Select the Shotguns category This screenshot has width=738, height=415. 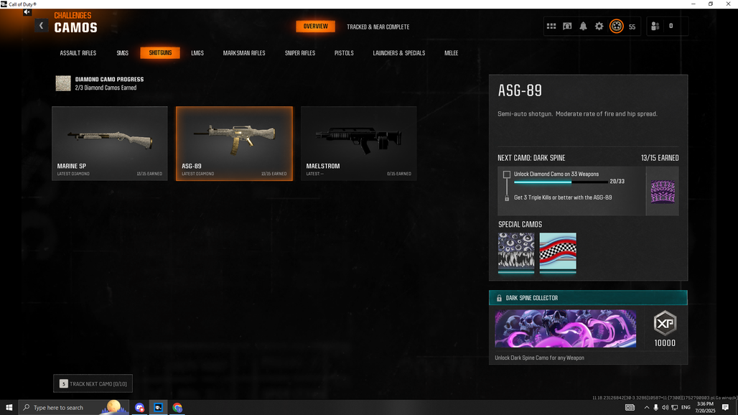click(x=160, y=52)
